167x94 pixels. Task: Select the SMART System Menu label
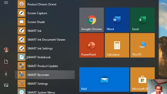[x=41, y=92]
